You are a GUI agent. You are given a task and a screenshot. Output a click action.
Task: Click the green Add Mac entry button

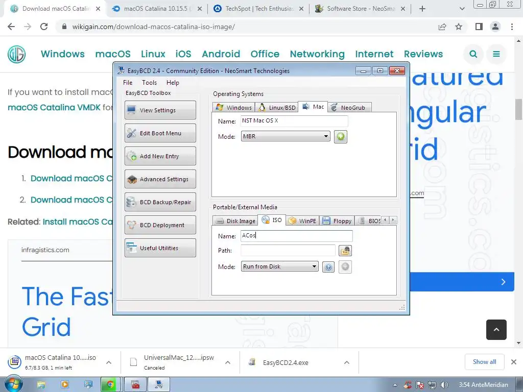(341, 137)
